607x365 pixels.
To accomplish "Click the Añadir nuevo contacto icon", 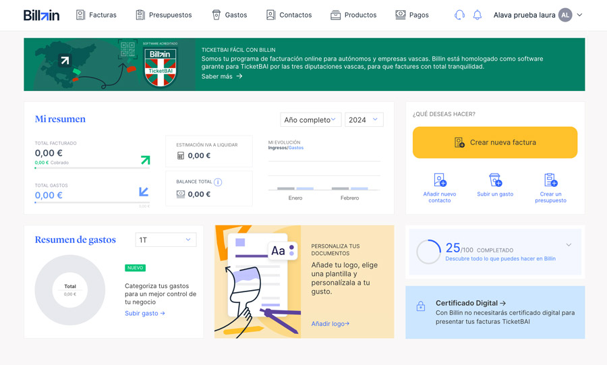I will tap(440, 180).
